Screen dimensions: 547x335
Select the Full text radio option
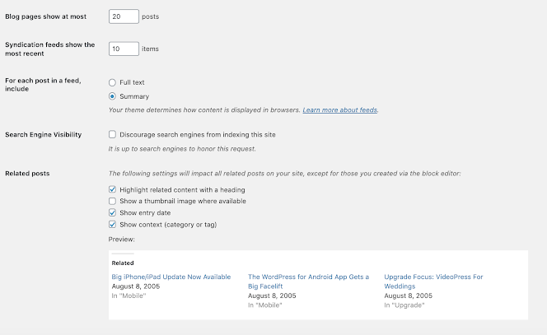pos(112,82)
